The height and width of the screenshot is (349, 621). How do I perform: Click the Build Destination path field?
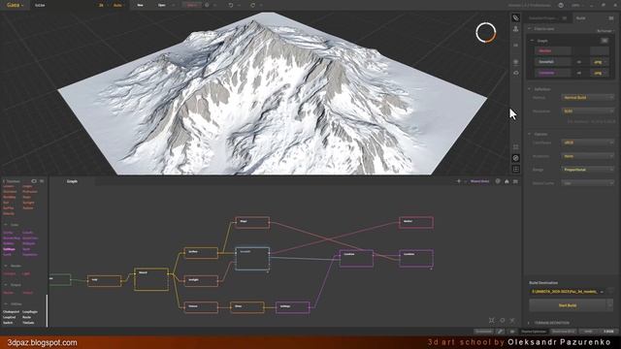[568, 292]
